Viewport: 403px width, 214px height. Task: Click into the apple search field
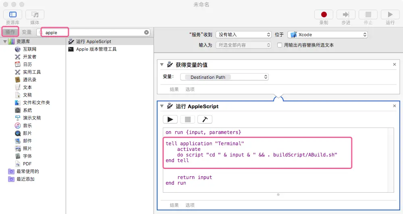[x=93, y=32]
